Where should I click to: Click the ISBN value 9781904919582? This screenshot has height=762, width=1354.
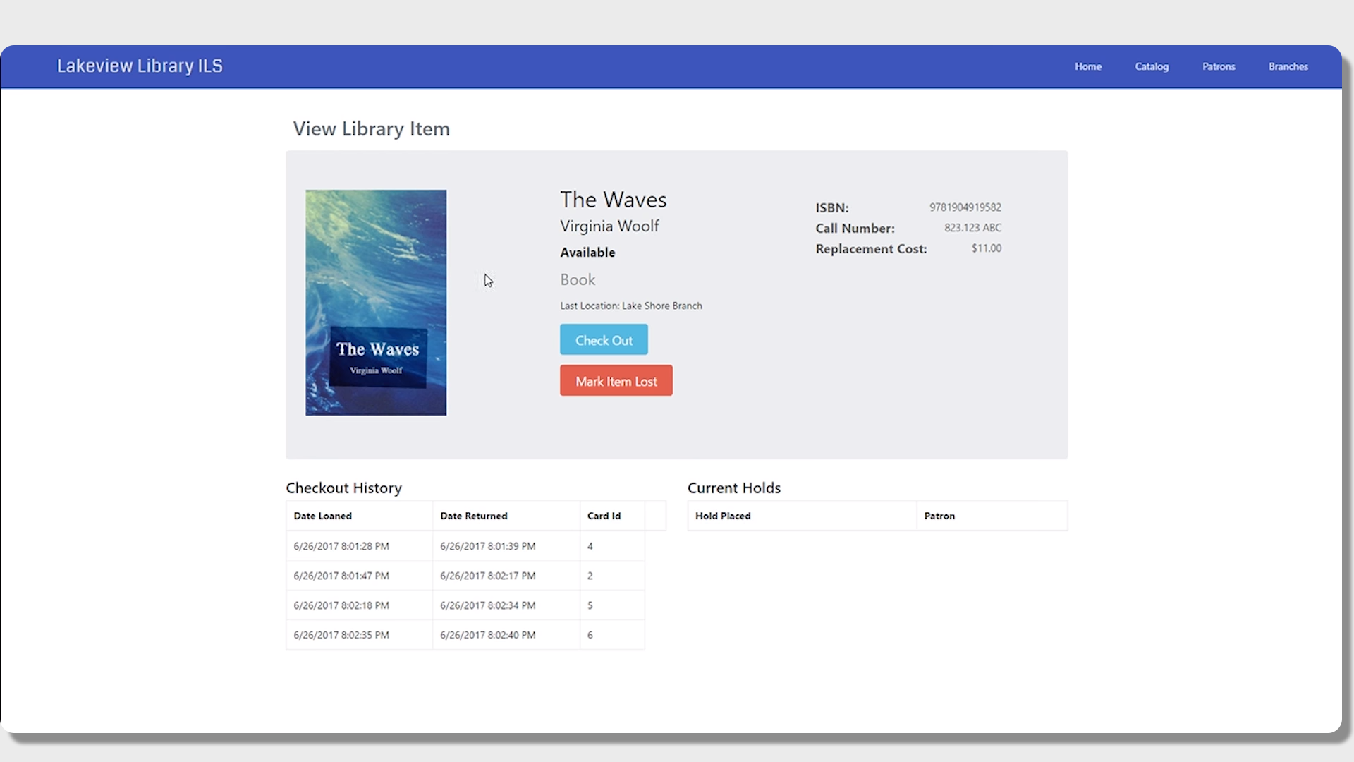pyautogui.click(x=965, y=207)
